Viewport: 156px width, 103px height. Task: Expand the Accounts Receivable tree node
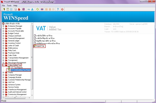pos(3,31)
